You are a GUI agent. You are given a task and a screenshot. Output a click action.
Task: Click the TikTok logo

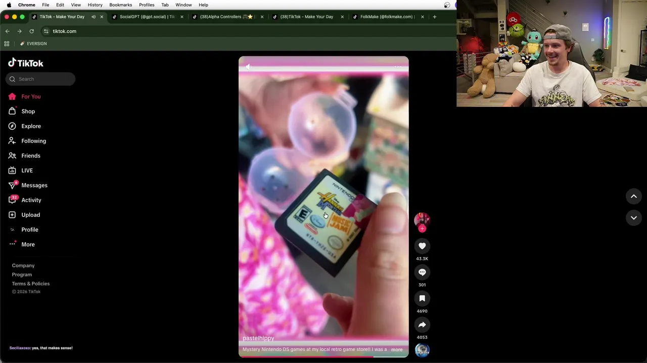pos(26,63)
